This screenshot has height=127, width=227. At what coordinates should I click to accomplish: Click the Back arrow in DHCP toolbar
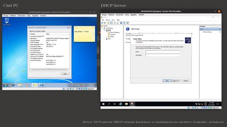click(x=102, y=23)
